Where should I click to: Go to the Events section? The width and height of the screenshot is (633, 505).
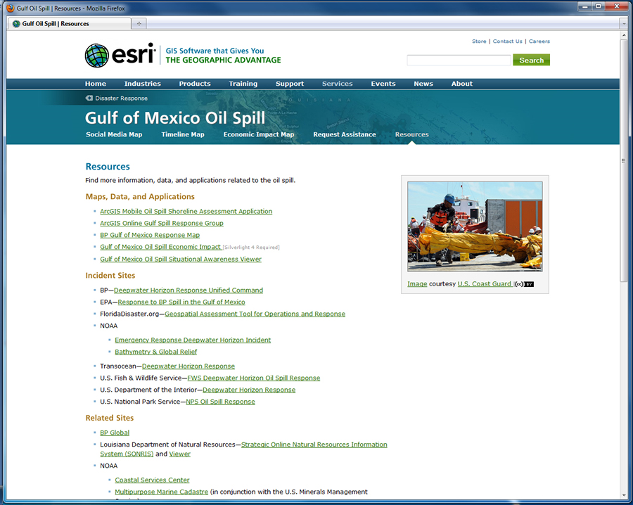383,84
